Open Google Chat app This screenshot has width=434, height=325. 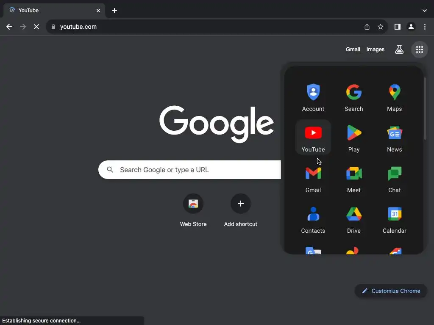(x=395, y=178)
